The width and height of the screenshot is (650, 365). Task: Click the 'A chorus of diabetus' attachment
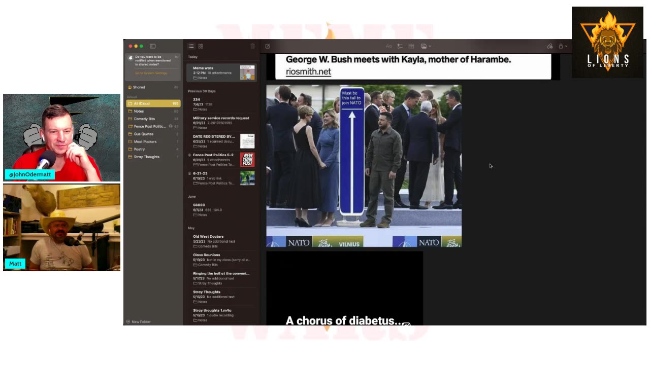[344, 288]
